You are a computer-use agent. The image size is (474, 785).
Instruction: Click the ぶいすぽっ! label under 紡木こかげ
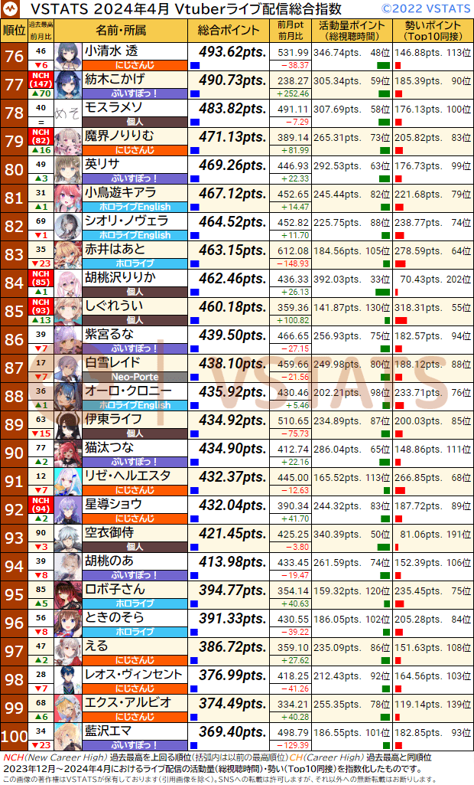click(135, 93)
